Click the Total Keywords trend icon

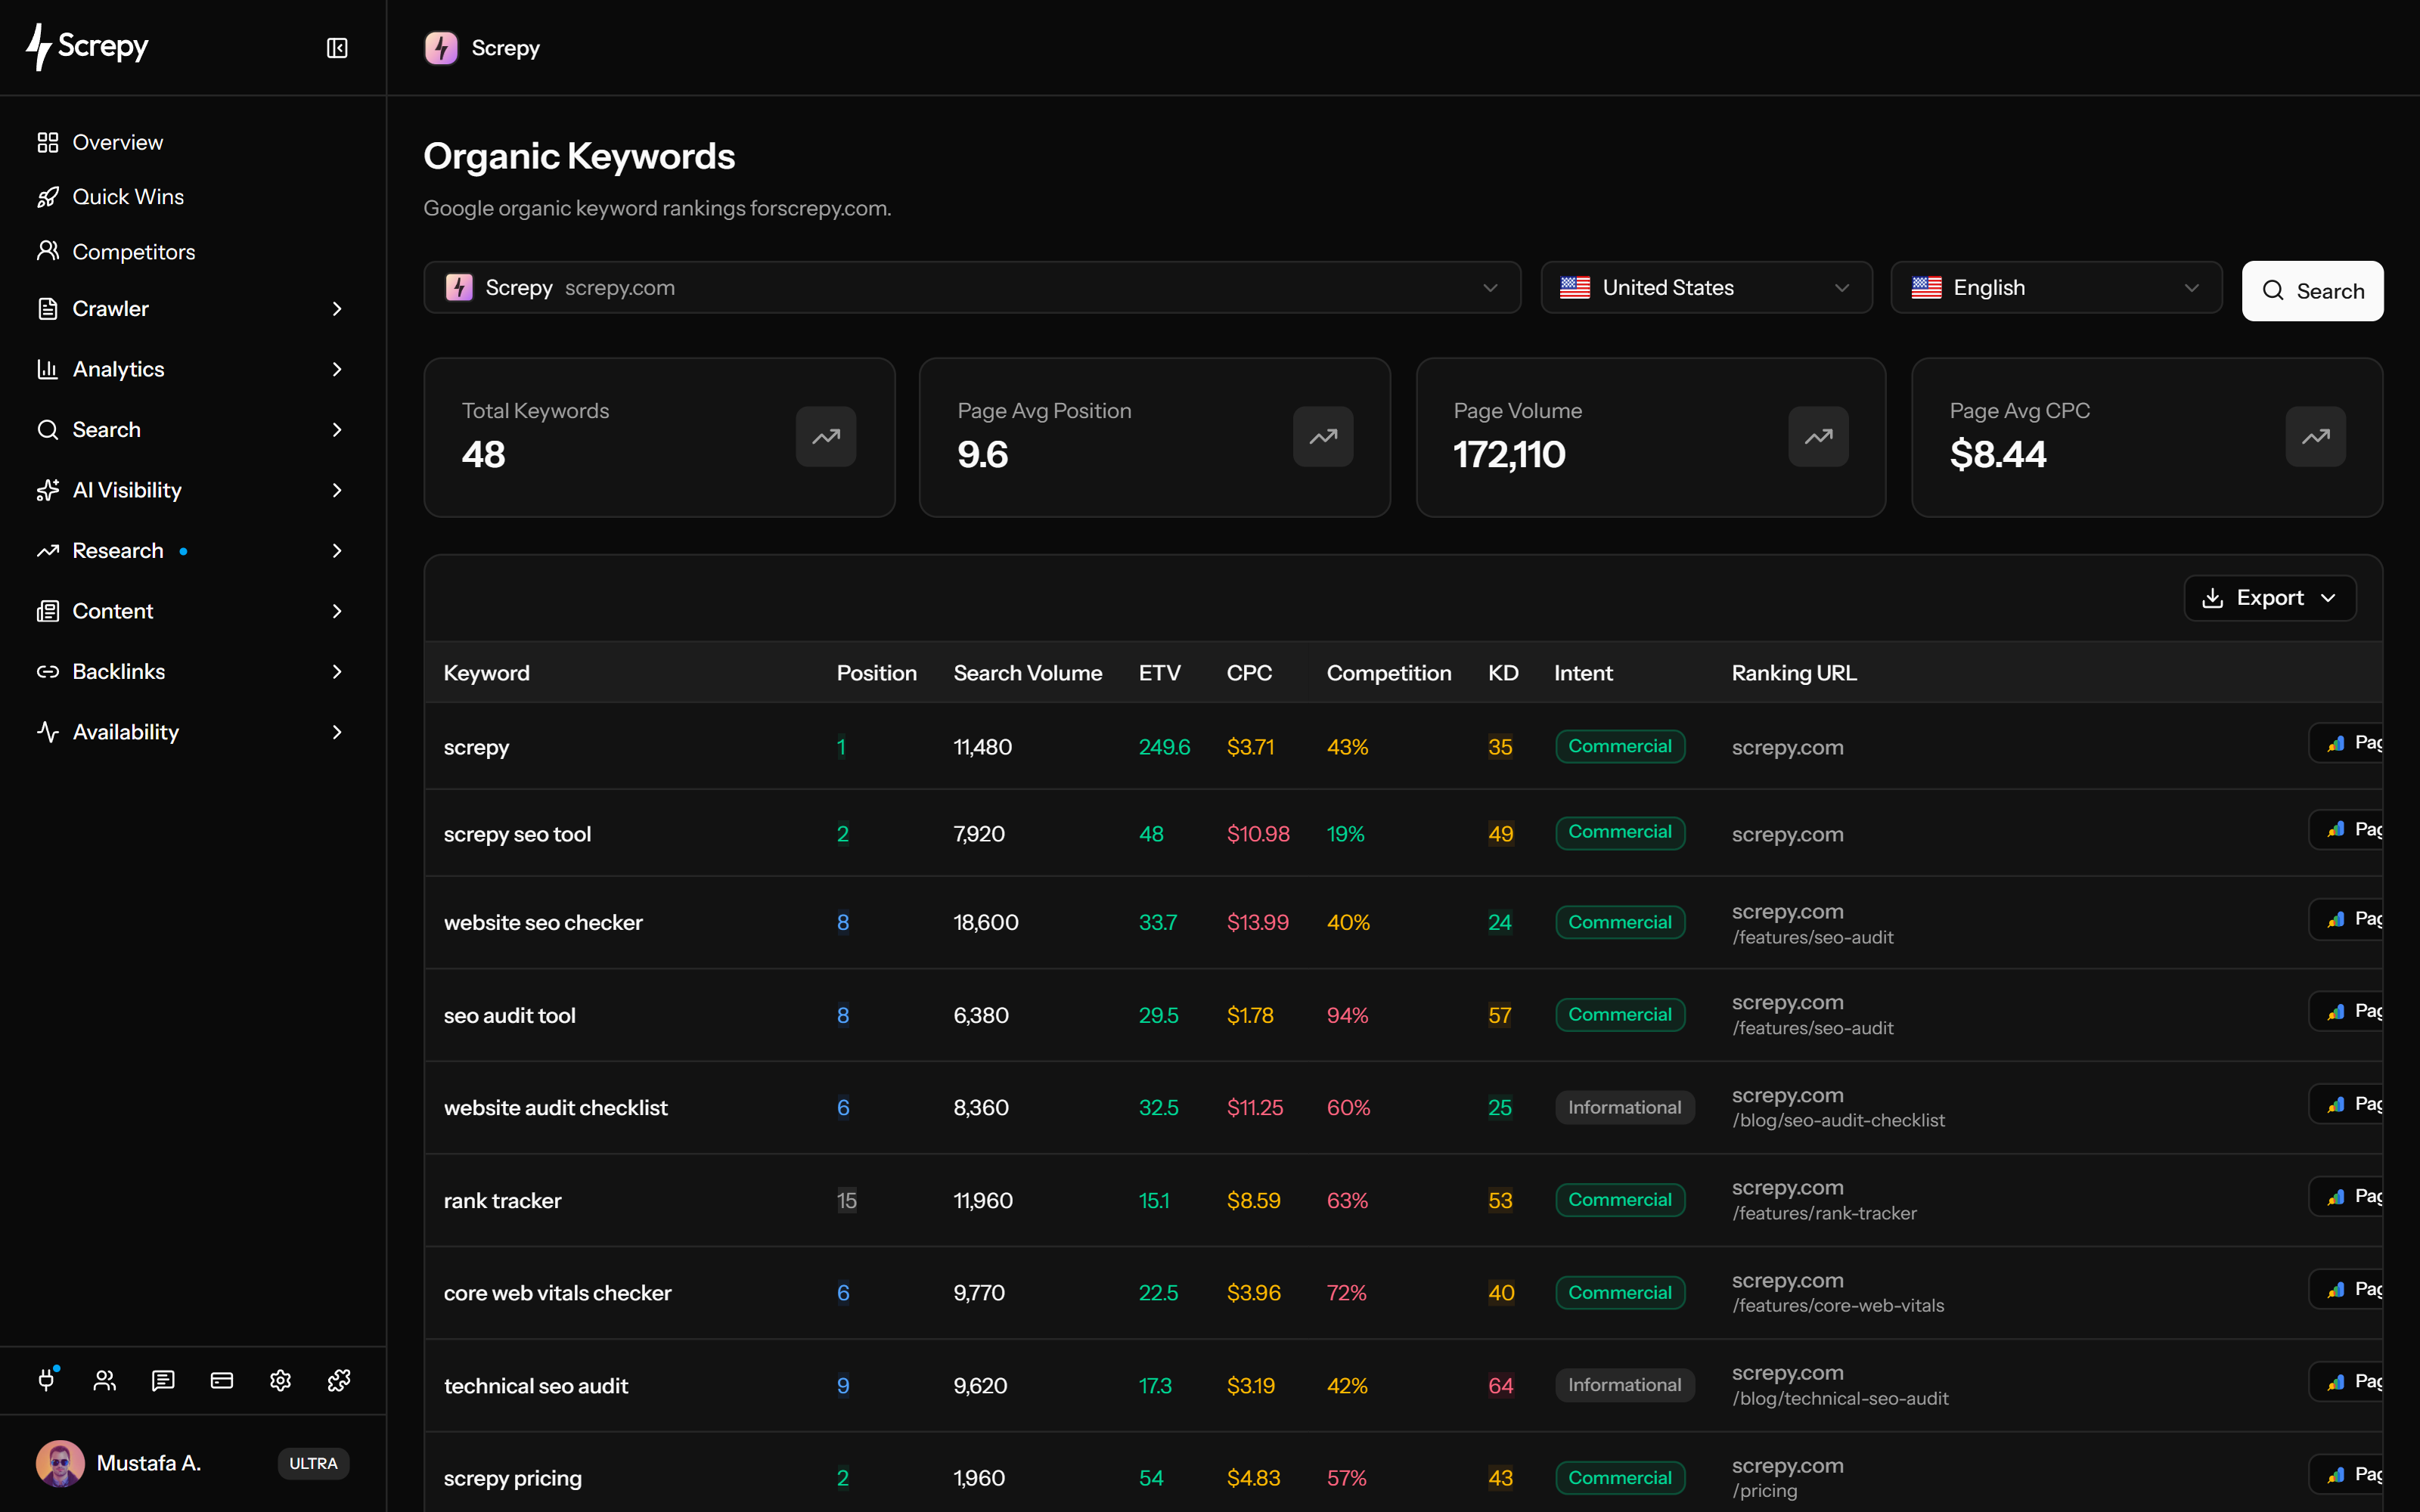(826, 436)
